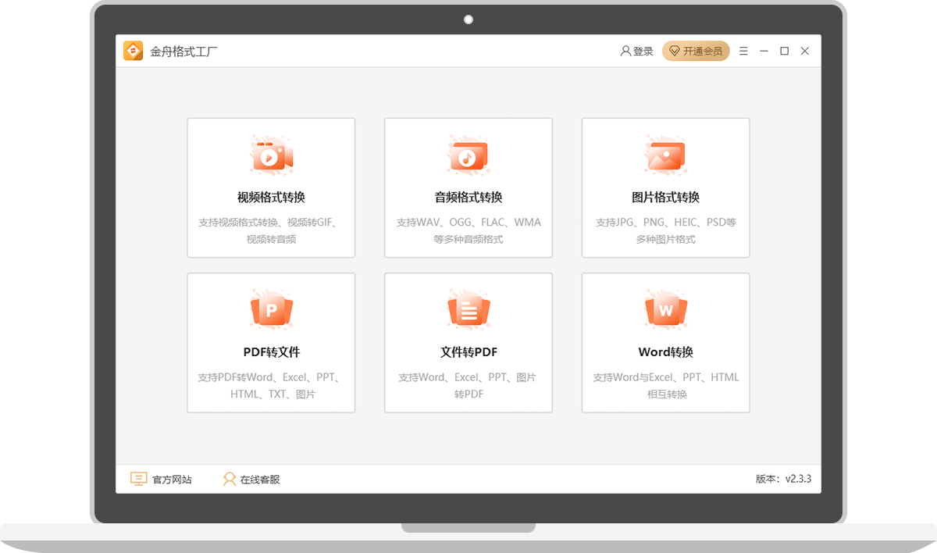This screenshot has height=553, width=937.
Task: Click the video format conversion camera icon
Action: pos(271,156)
